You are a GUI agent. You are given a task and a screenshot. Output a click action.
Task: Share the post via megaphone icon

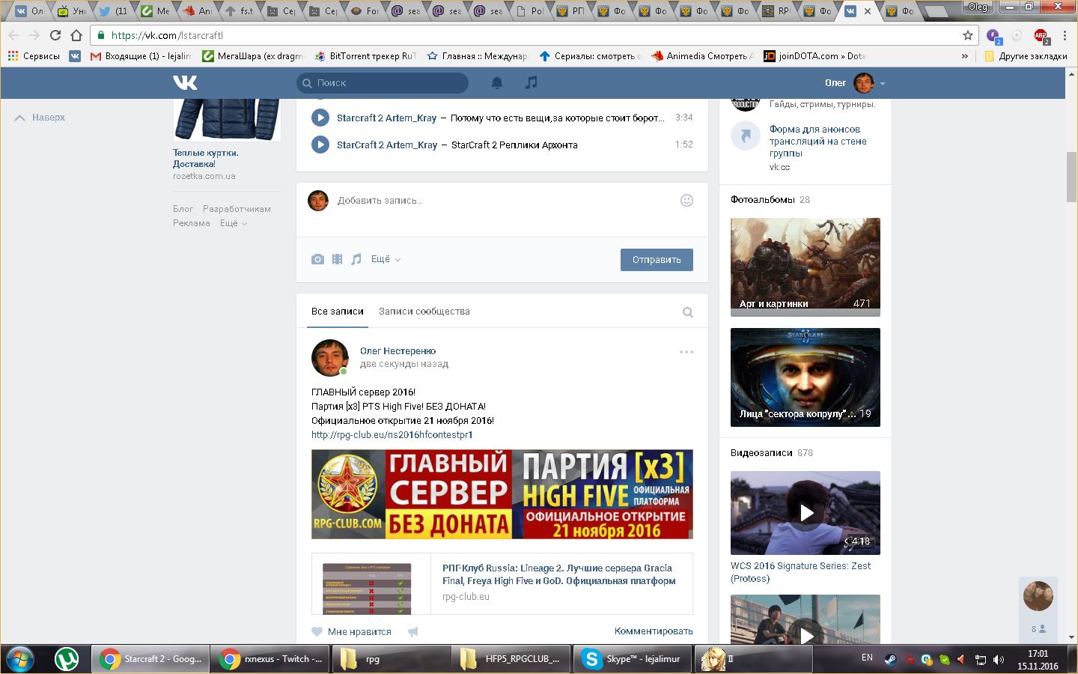(412, 631)
